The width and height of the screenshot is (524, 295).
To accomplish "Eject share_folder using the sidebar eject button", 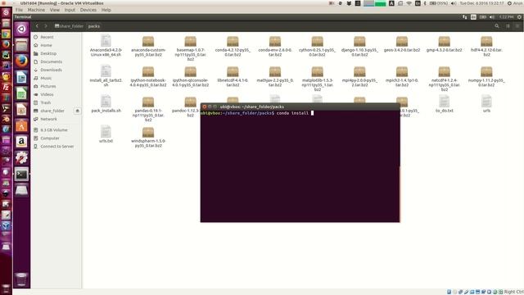I will 77,111.
